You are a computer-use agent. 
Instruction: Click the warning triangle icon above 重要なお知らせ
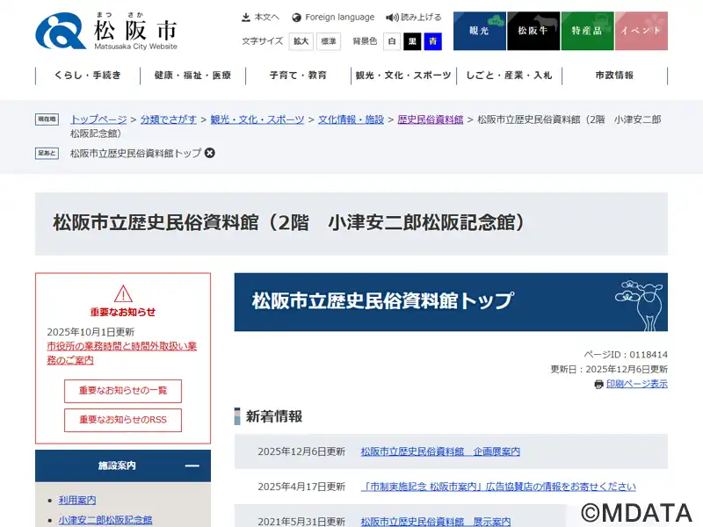click(x=123, y=294)
